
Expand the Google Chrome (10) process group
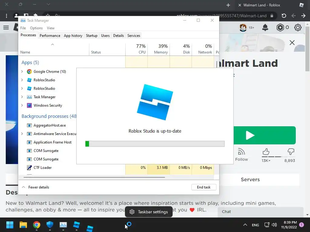(22, 72)
